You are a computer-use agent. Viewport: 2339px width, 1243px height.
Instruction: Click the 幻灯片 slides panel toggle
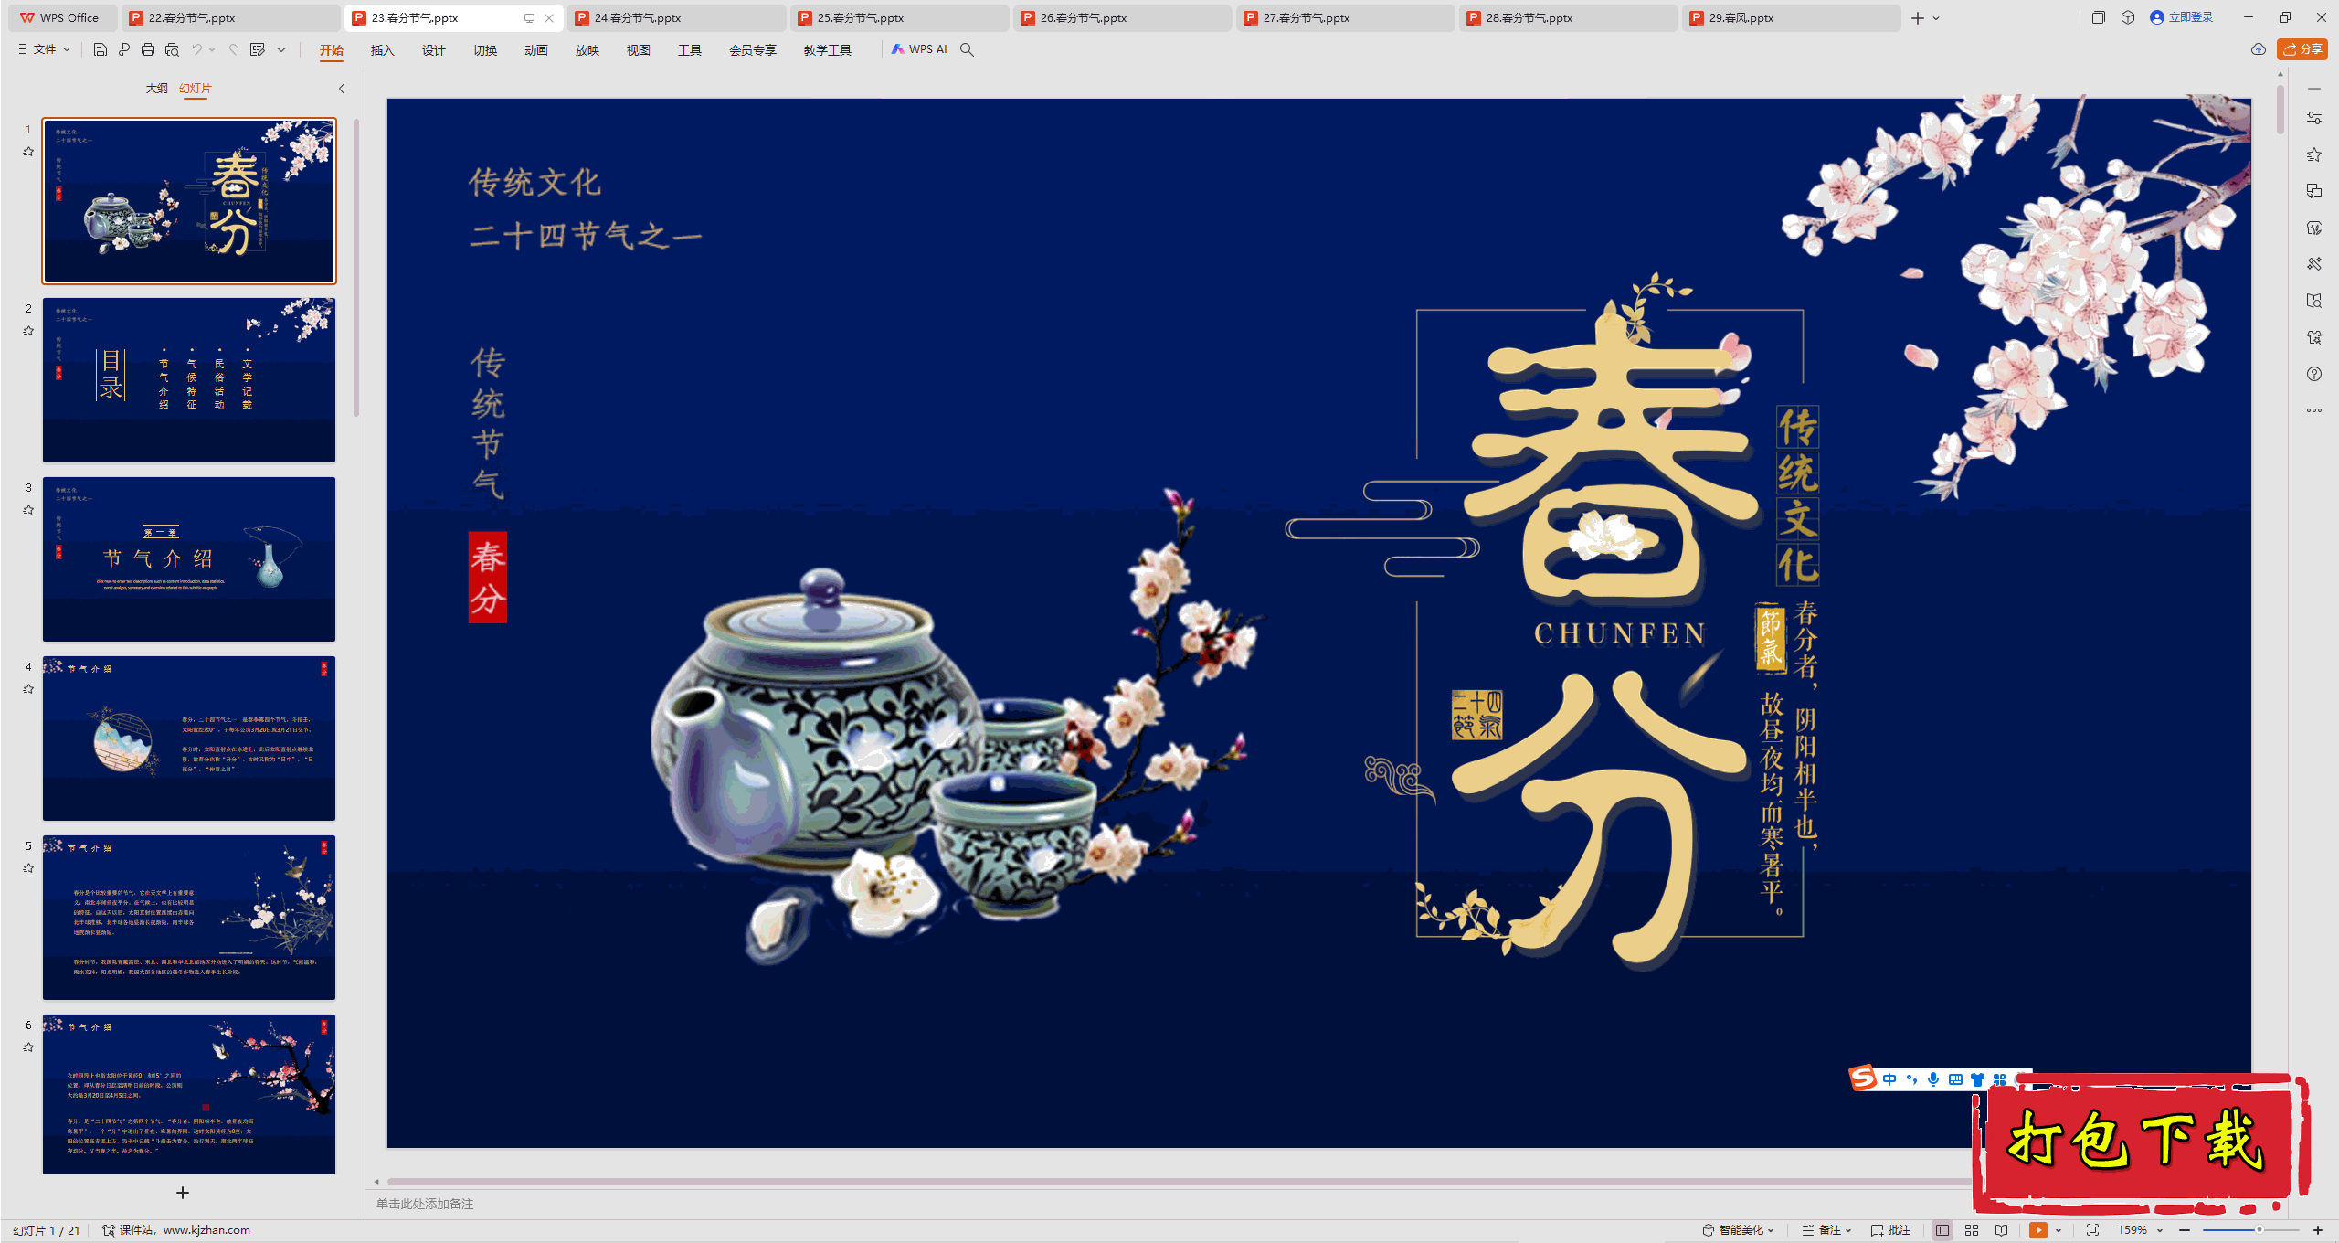pyautogui.click(x=196, y=89)
